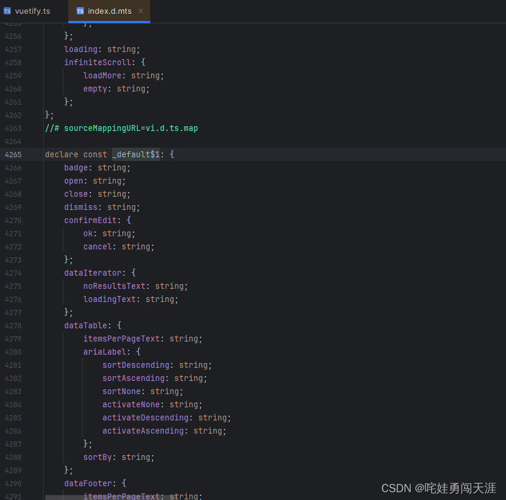The height and width of the screenshot is (500, 506).
Task: Click the 'badge' property
Action: [76, 167]
